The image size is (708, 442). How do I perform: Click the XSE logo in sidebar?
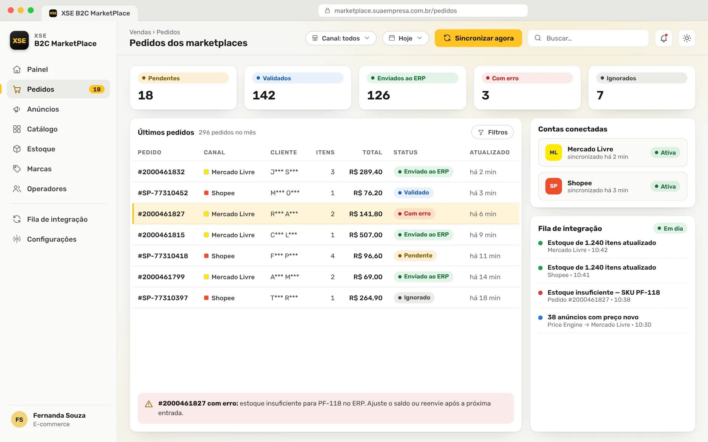pyautogui.click(x=19, y=40)
